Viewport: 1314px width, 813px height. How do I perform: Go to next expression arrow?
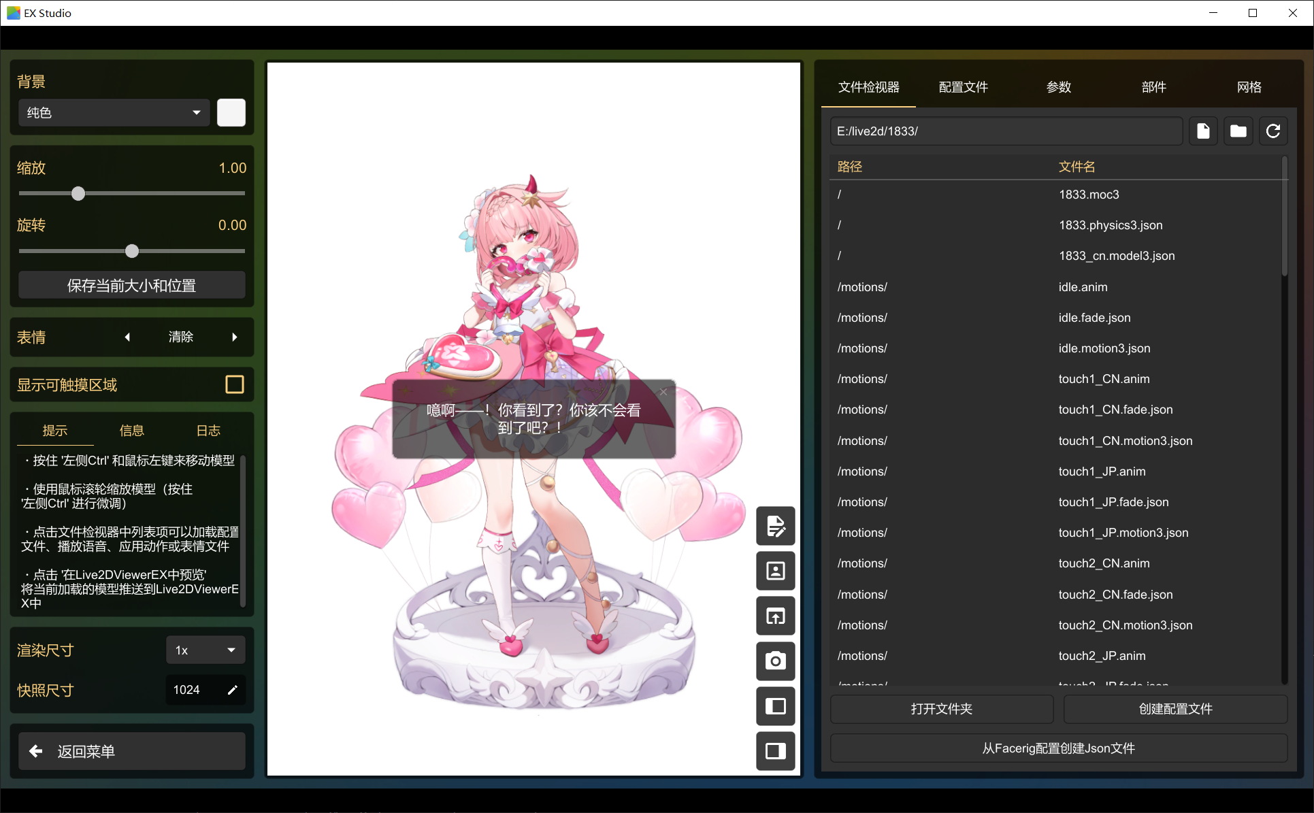click(x=235, y=337)
